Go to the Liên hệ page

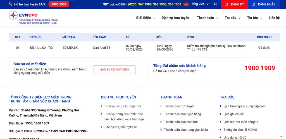pos(274,18)
